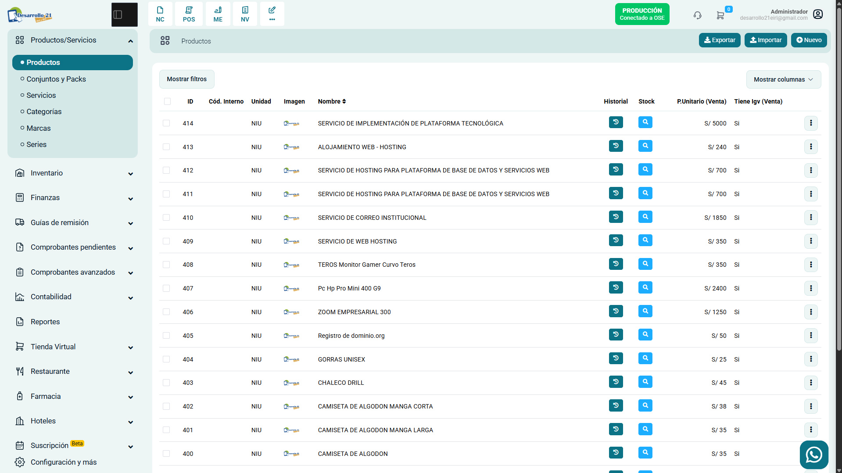Select the checkbox for Pc Hp Pro Mini

pos(166,288)
